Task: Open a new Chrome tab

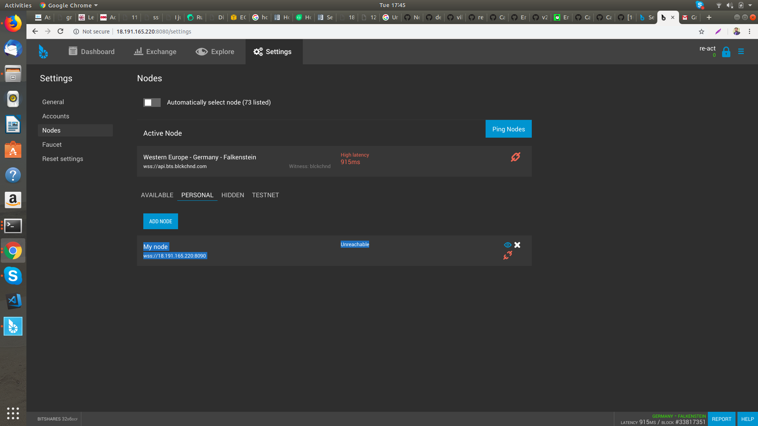Action: pos(709,17)
